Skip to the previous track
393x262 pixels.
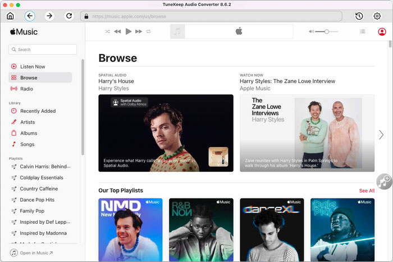coord(117,31)
